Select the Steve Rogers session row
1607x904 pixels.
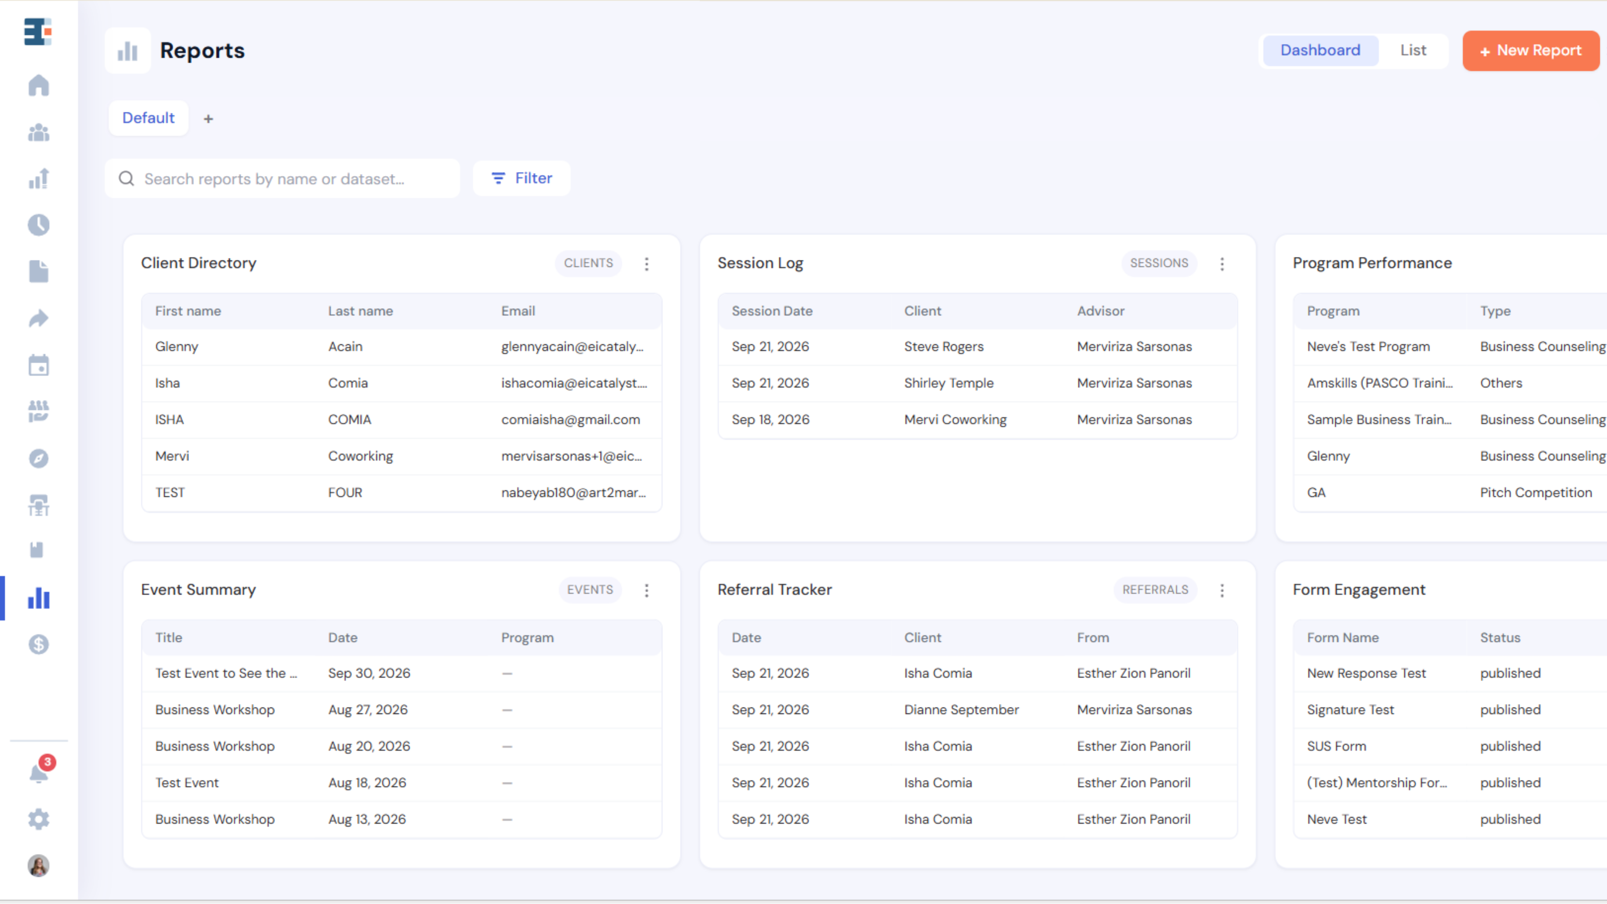(x=978, y=347)
